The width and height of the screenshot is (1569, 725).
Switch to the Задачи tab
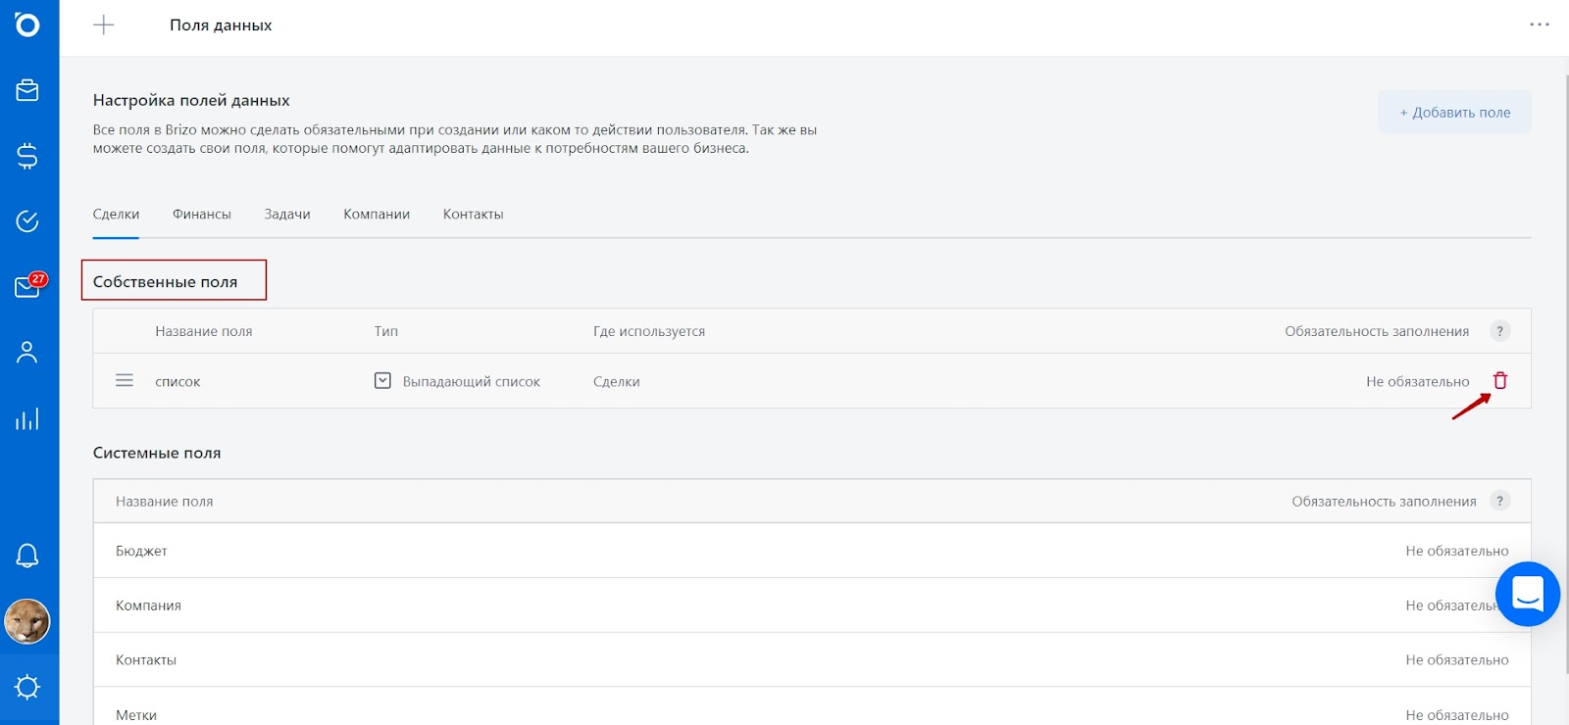287,214
